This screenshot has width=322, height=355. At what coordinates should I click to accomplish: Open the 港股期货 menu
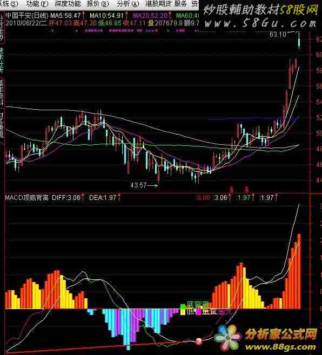[158, 4]
